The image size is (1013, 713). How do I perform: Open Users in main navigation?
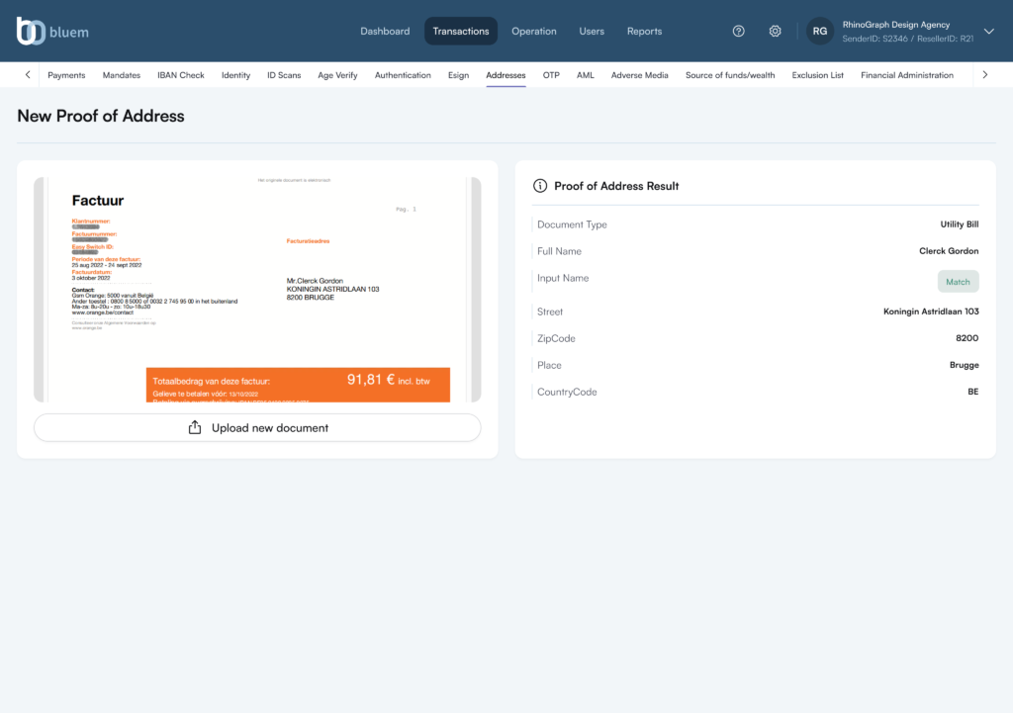click(x=592, y=31)
